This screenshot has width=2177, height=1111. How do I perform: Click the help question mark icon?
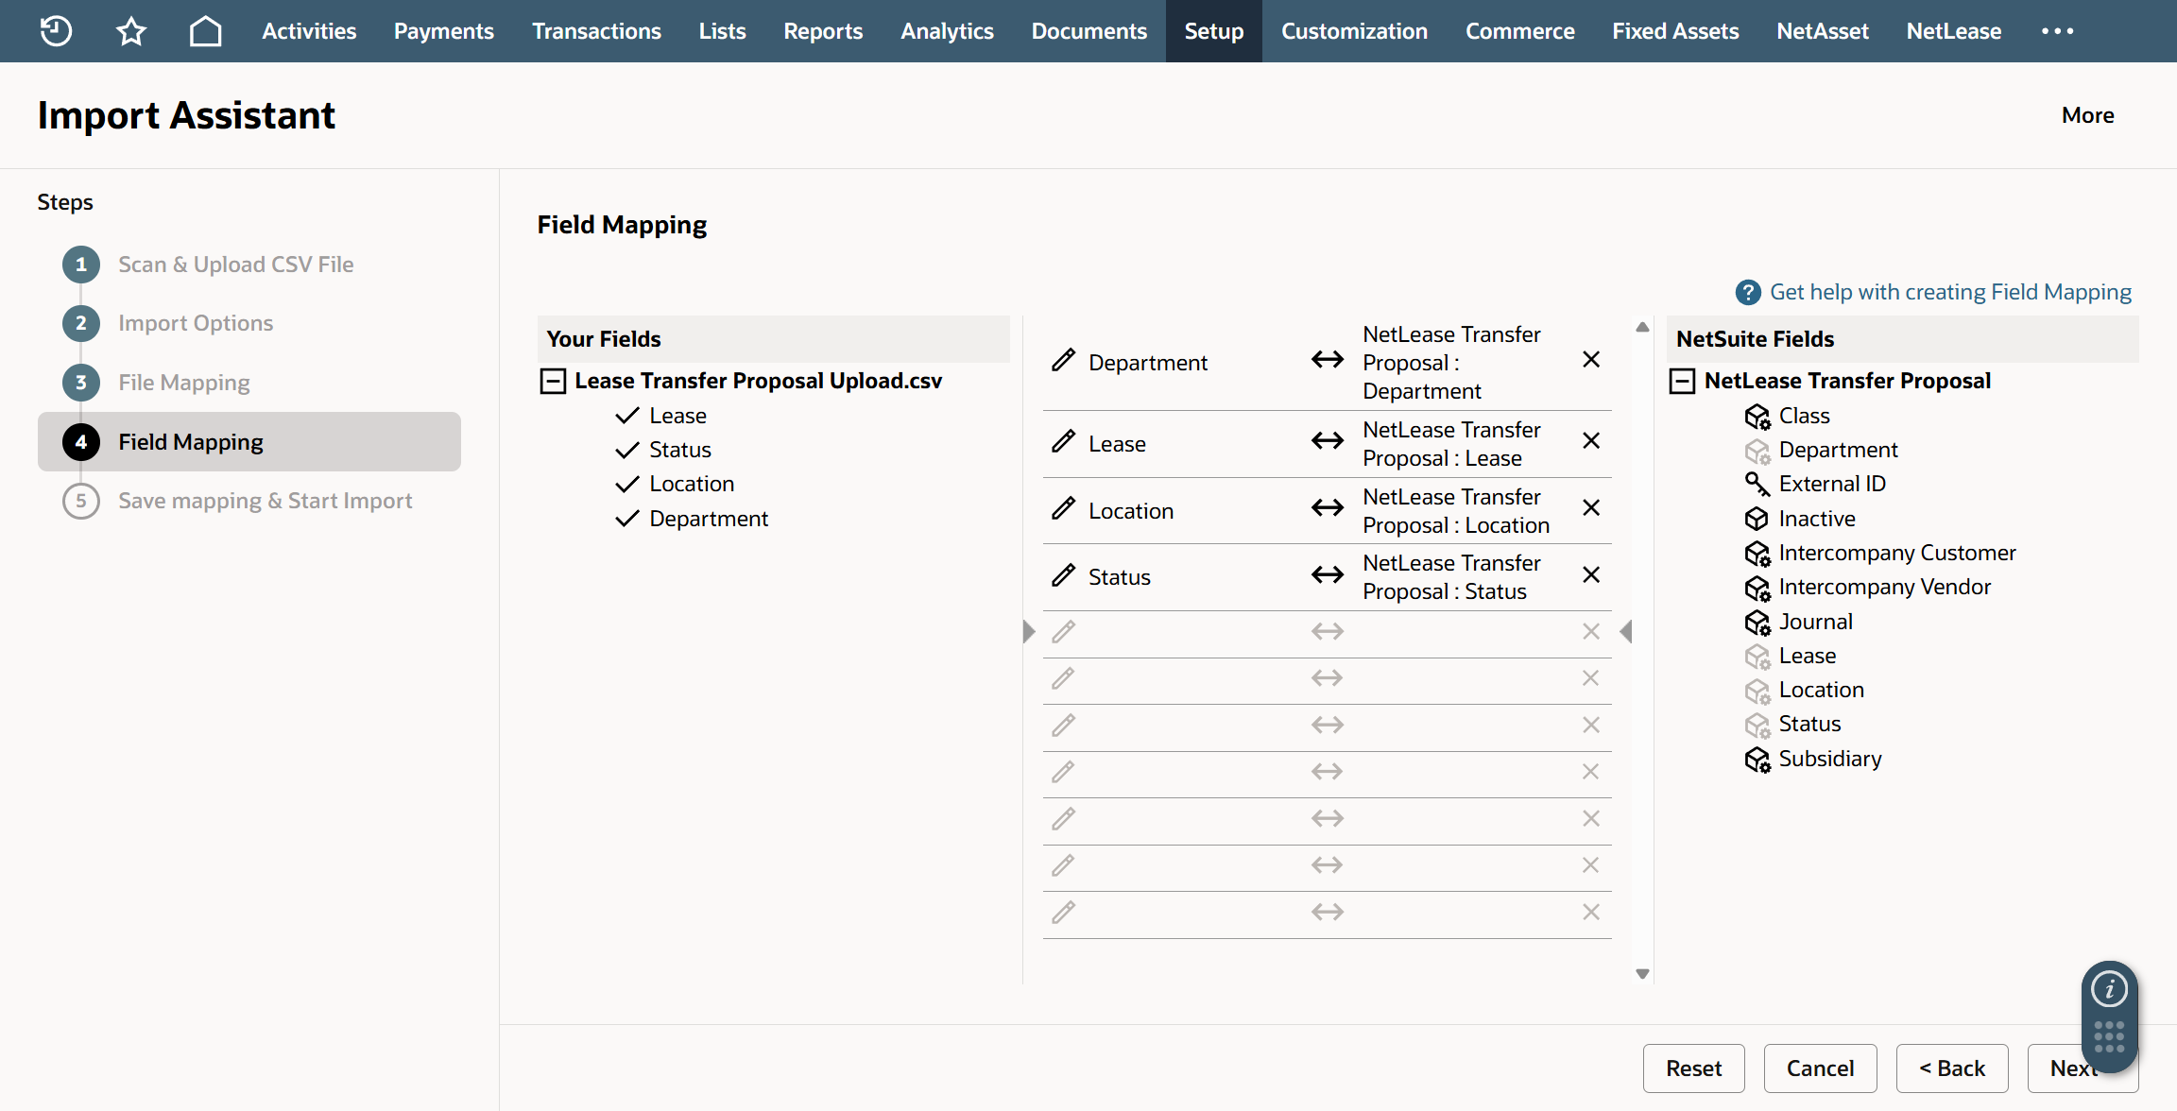point(1747,293)
